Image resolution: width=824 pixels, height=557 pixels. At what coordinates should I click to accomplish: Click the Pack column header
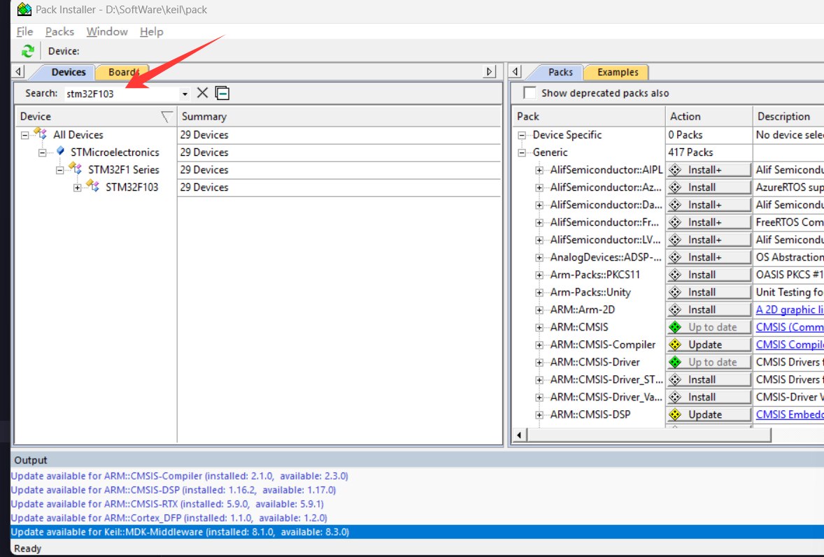588,117
